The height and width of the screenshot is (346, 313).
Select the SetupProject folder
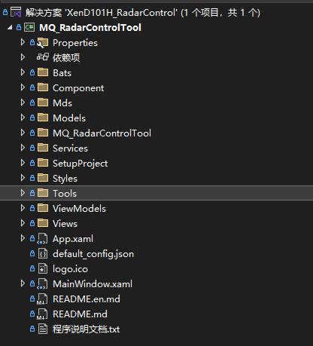pos(80,164)
